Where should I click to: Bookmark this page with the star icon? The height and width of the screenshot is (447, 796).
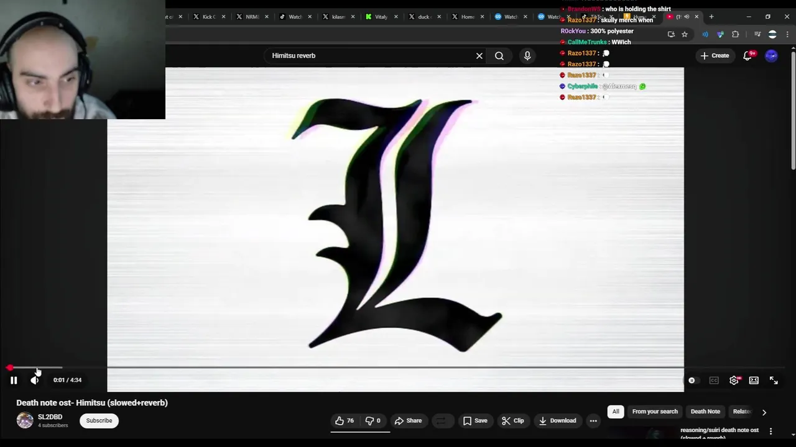coord(685,34)
